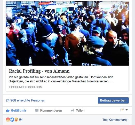
Task: Click the share arrow icon
Action: tap(73, 111)
